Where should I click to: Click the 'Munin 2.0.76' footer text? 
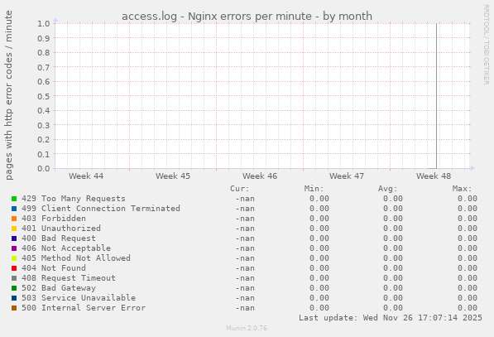click(x=247, y=328)
